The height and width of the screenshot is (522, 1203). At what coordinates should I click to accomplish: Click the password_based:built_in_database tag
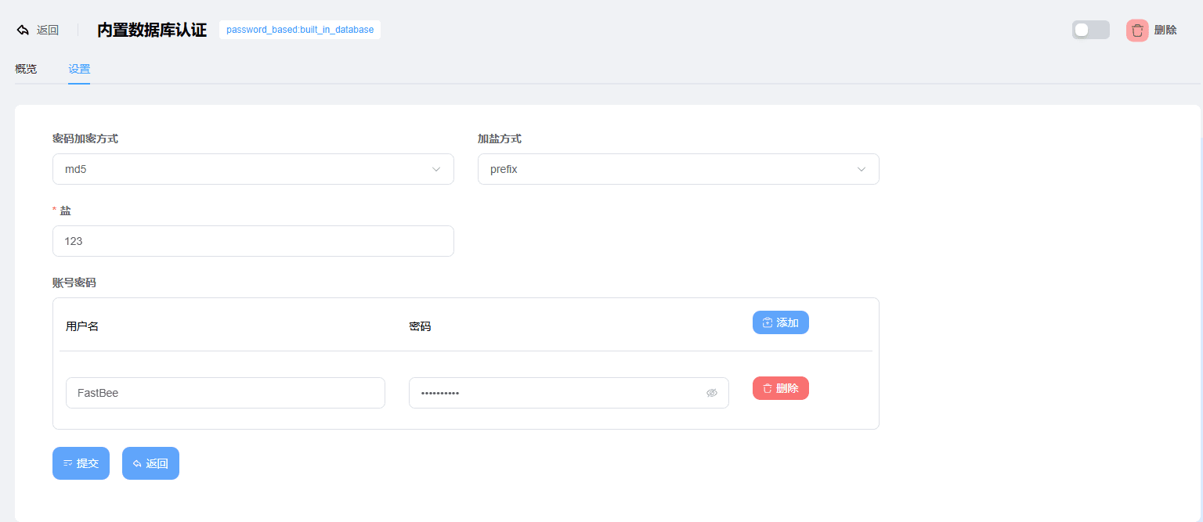coord(300,30)
